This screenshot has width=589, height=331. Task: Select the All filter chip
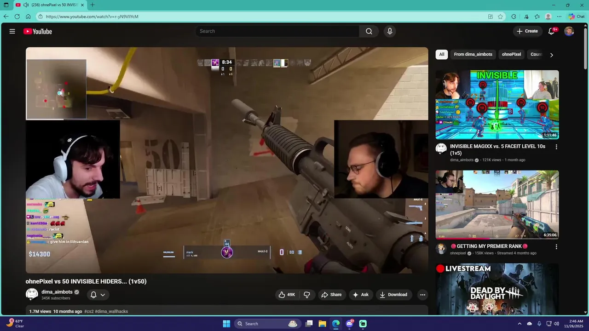click(442, 54)
